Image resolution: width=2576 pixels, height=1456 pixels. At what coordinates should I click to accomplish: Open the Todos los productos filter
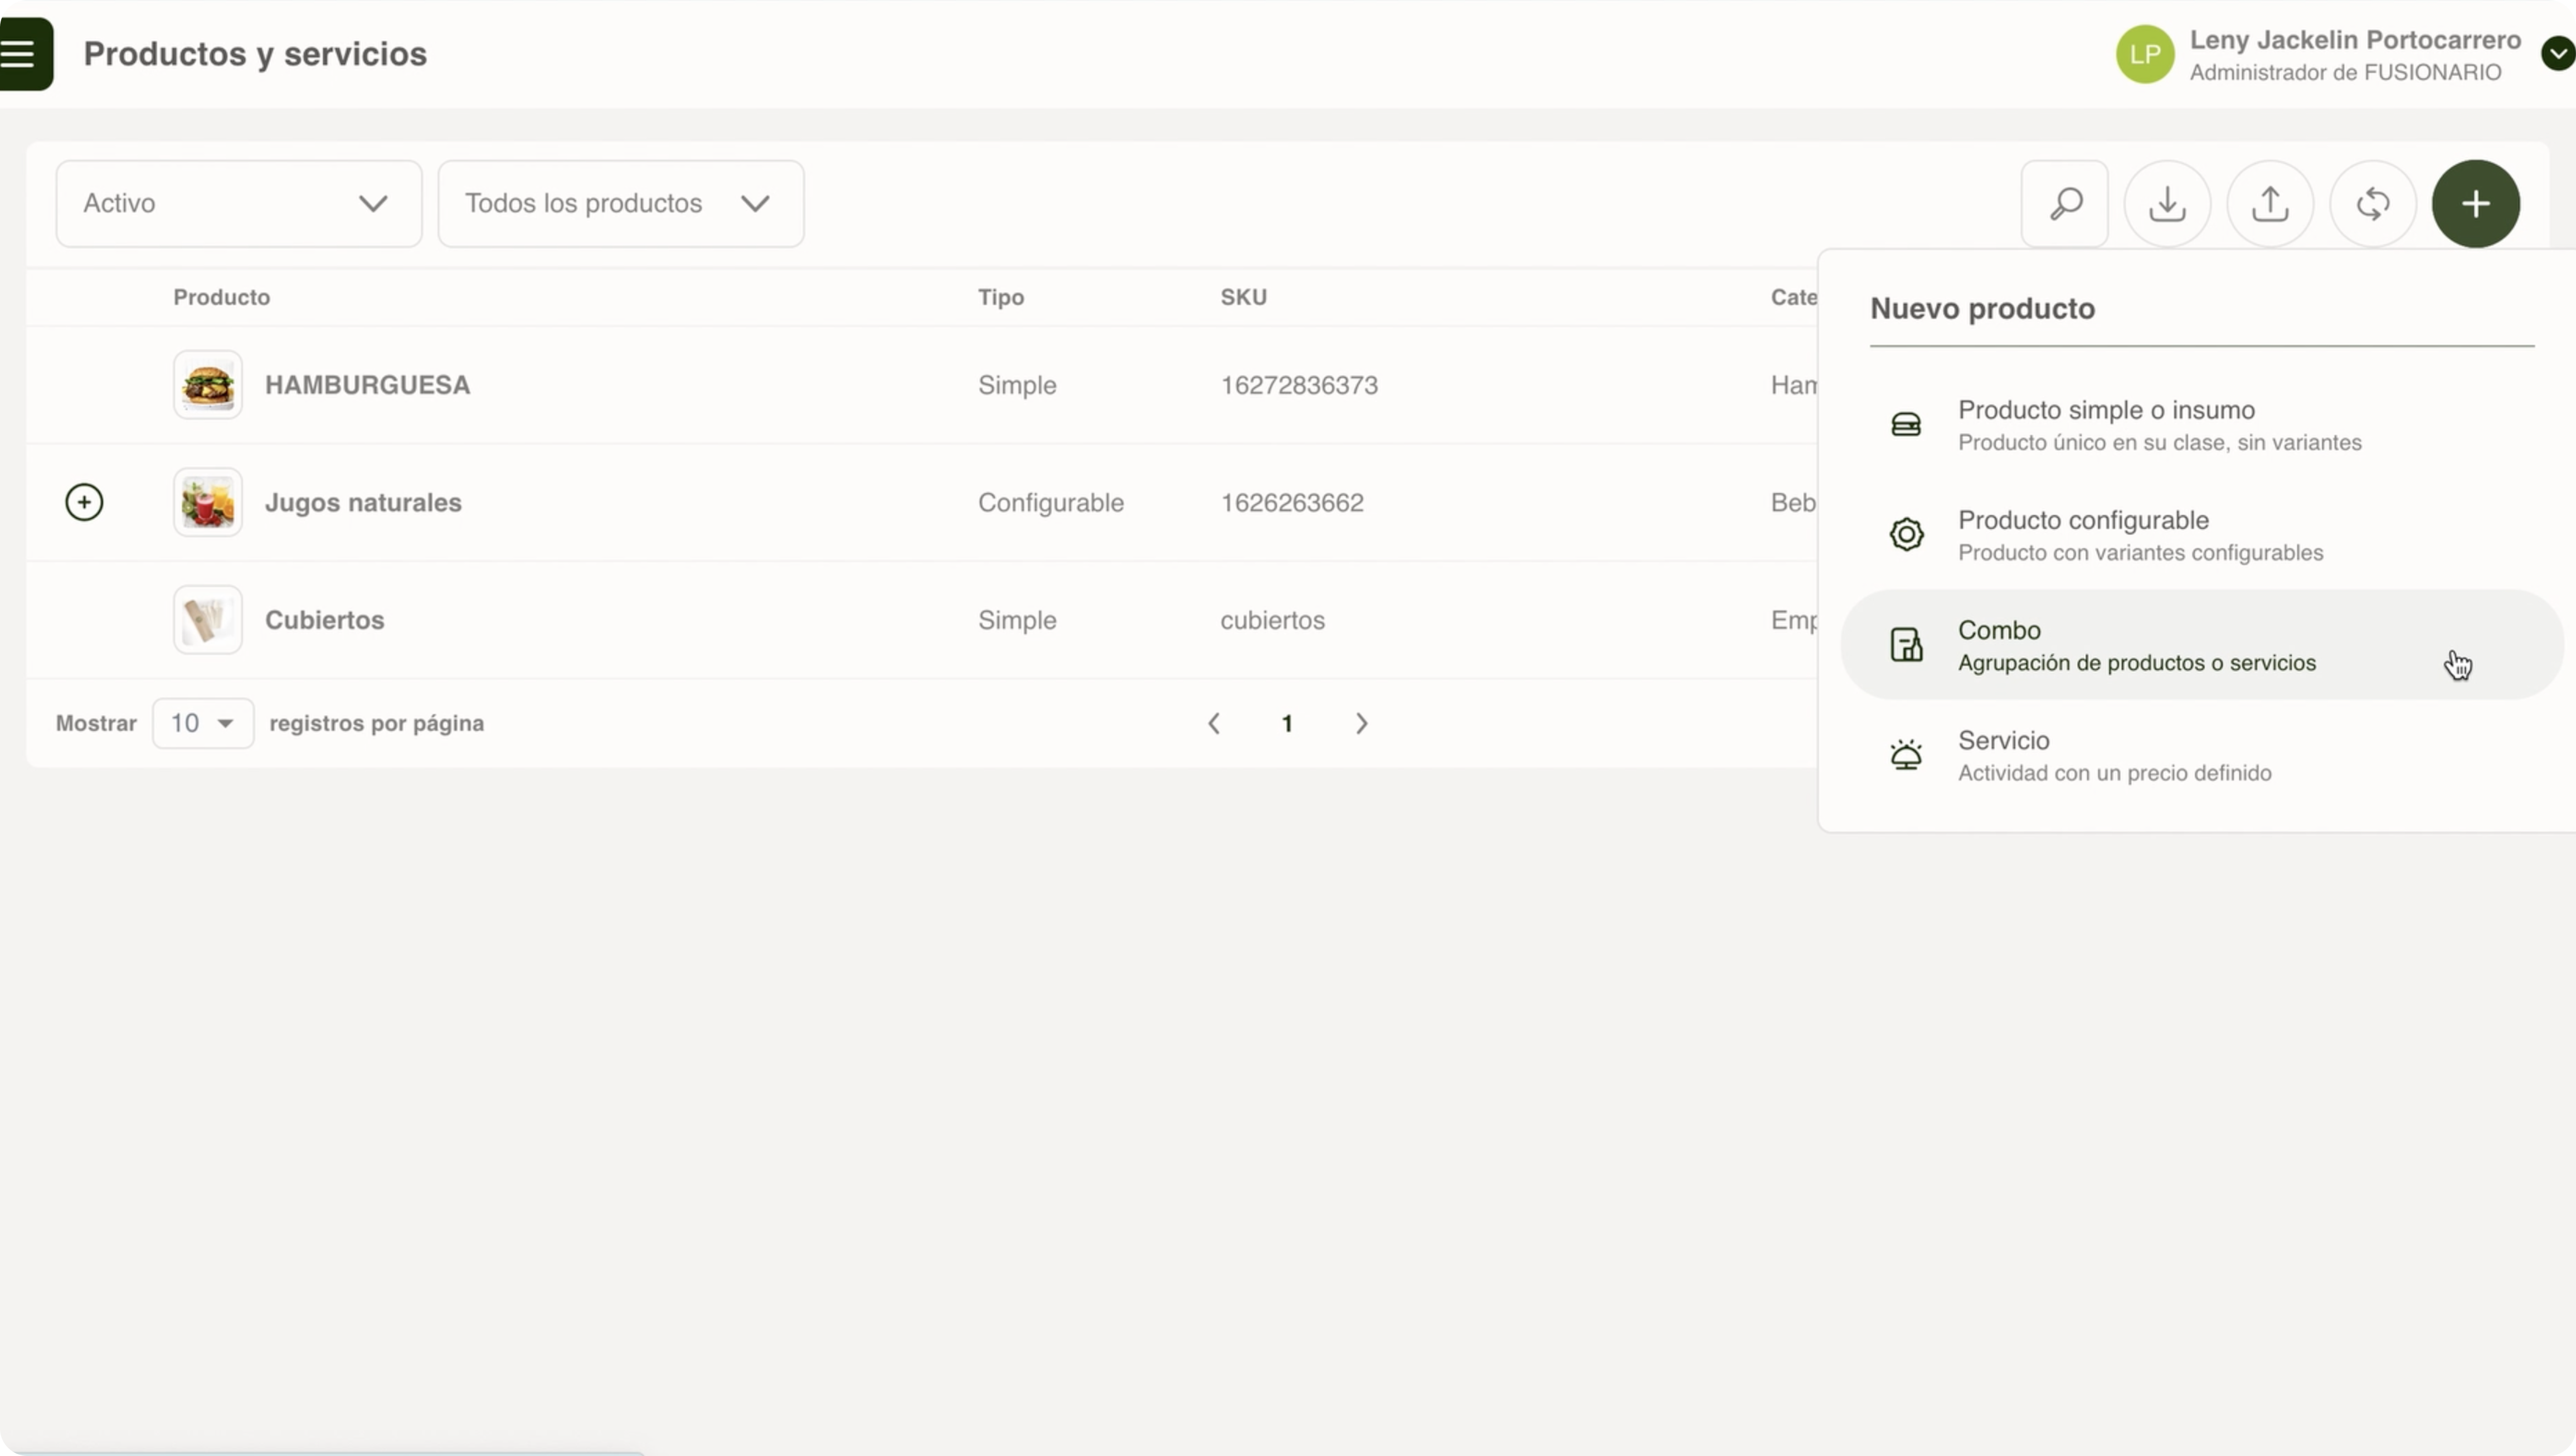point(620,204)
